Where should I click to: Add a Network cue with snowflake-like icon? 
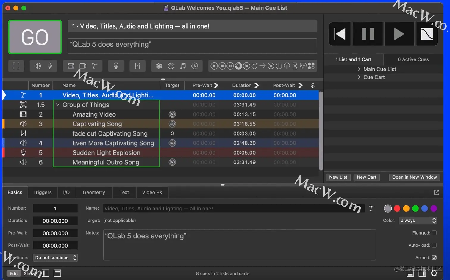(159, 66)
